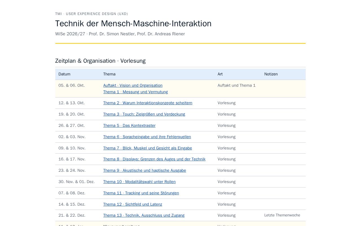Open Thema 7 Blick, Muskel und Gesicht

click(x=148, y=148)
